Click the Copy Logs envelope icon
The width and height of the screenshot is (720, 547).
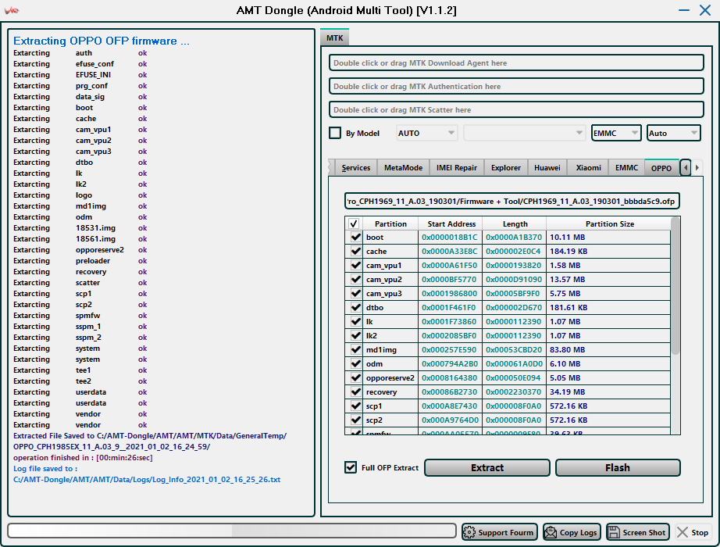click(550, 532)
